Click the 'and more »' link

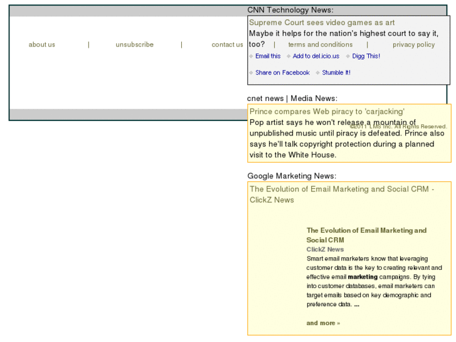pyautogui.click(x=323, y=323)
